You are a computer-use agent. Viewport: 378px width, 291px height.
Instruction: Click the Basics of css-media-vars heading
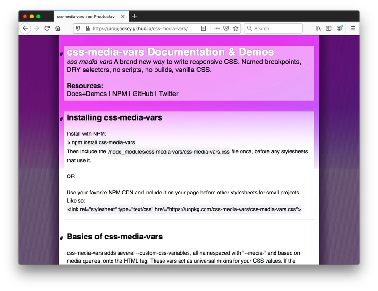point(114,237)
